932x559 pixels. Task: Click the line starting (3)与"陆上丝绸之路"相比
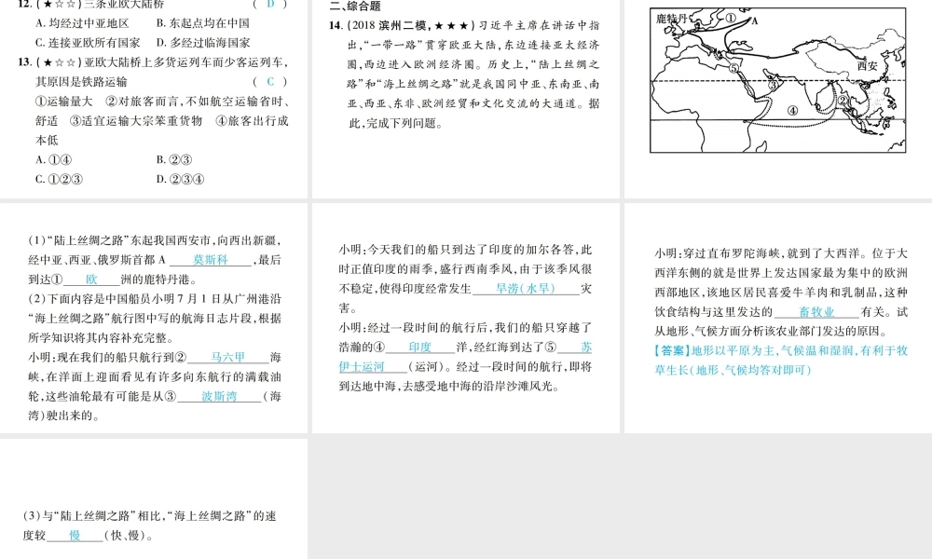[x=150, y=516]
